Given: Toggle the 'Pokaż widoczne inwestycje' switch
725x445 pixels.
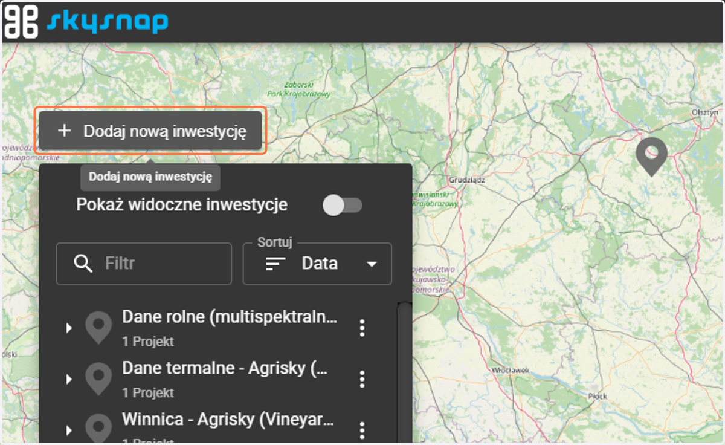Looking at the screenshot, I should (342, 206).
